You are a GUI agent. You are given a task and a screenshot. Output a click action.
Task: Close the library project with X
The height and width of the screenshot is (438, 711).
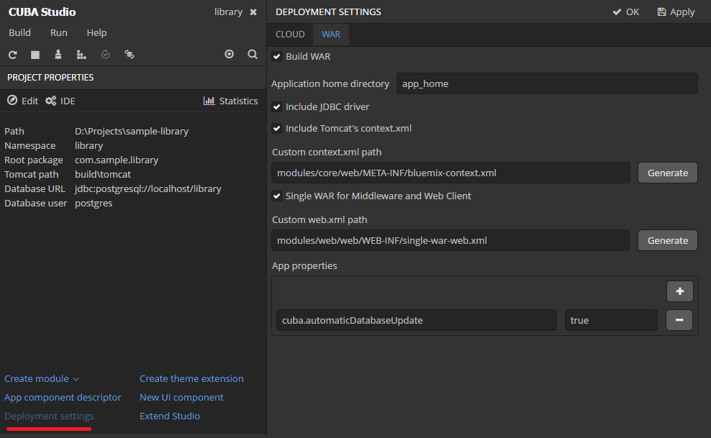pyautogui.click(x=253, y=12)
